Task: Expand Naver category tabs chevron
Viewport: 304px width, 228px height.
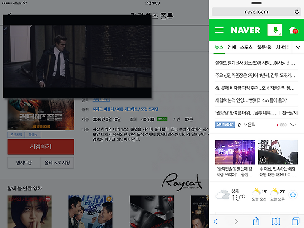Action: [x=298, y=47]
